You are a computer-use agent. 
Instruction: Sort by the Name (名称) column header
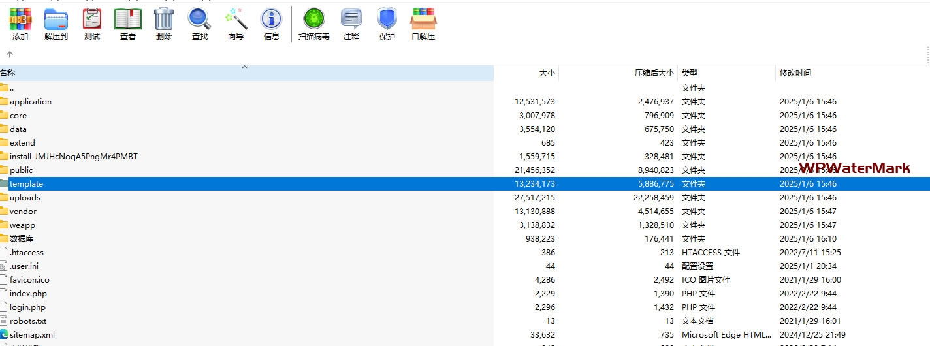[8, 73]
